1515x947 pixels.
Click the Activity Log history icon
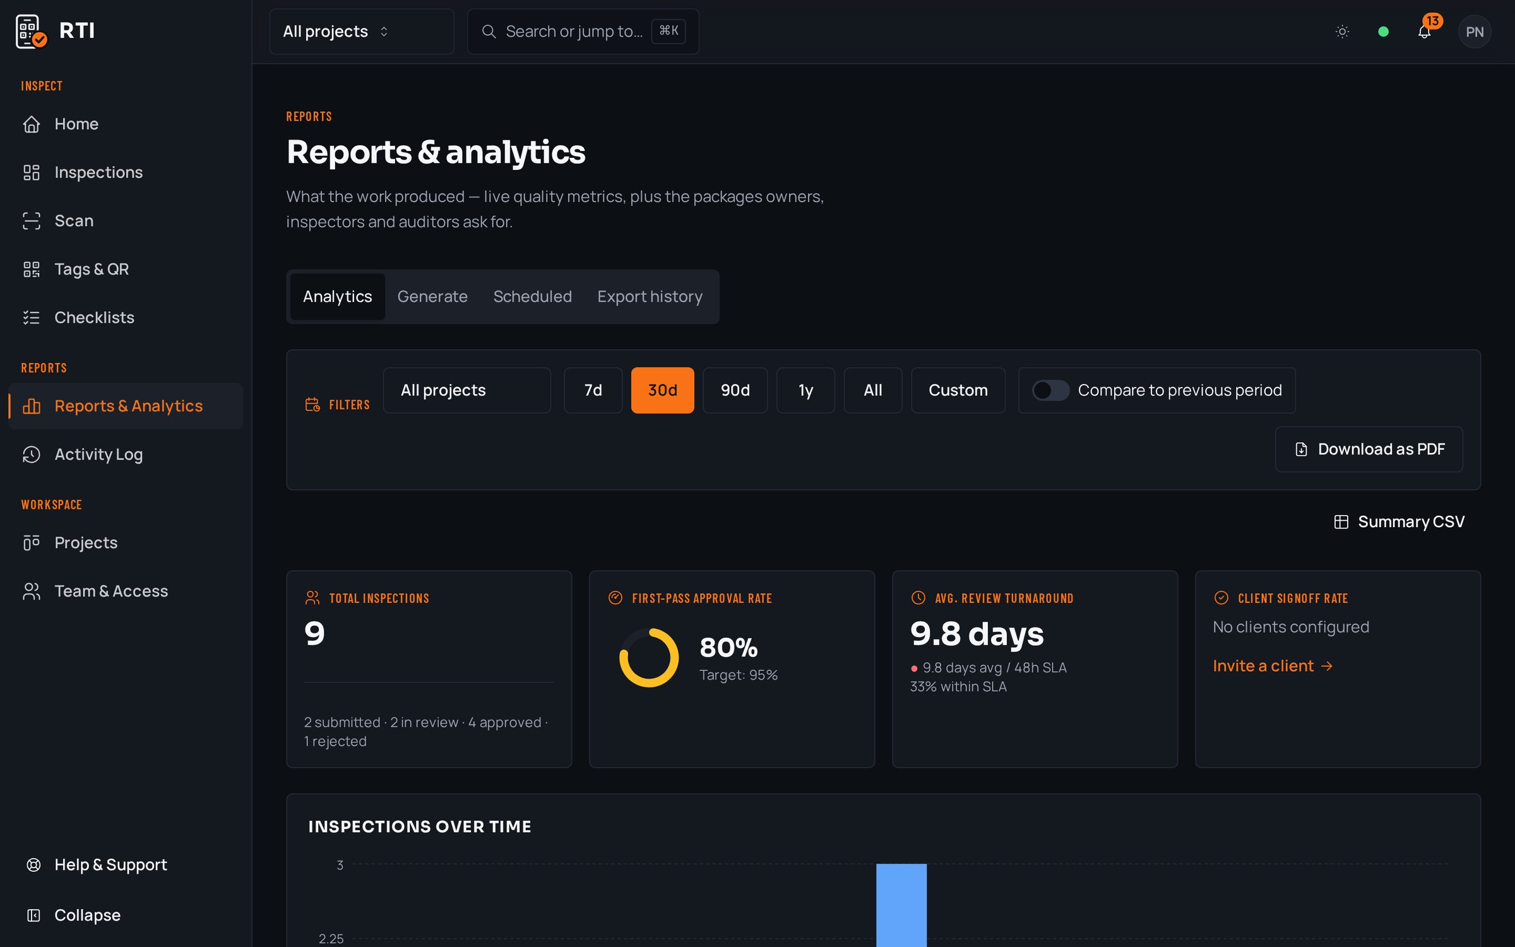coord(32,455)
